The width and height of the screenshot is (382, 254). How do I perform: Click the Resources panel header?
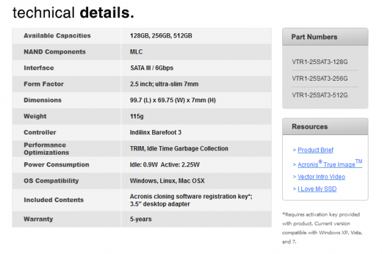pyautogui.click(x=325, y=126)
